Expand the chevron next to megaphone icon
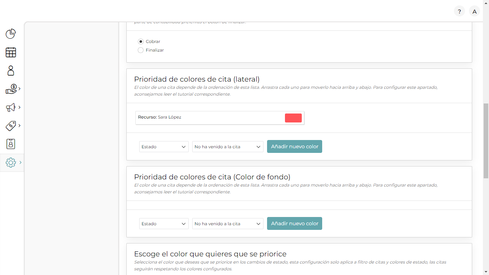Screen dimensions: 489x275 [19, 107]
